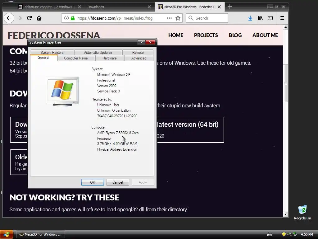Click the Windows Start button

point(7,234)
